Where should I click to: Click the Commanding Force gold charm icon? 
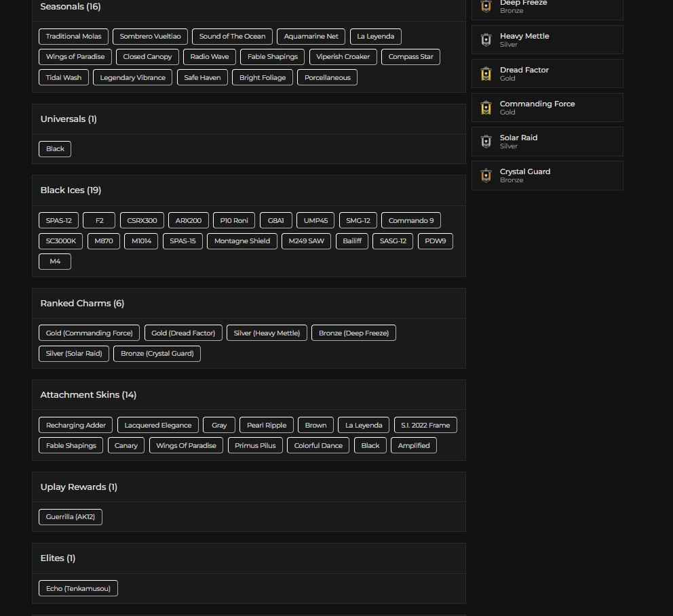point(486,108)
